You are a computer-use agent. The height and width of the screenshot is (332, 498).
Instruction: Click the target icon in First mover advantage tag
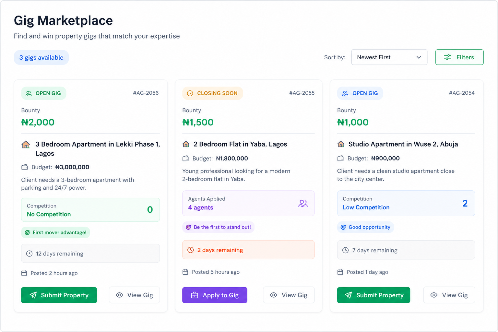point(28,232)
